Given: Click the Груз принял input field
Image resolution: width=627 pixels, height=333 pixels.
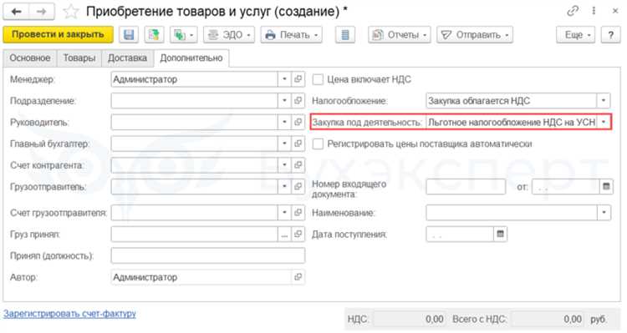Looking at the screenshot, I should click(194, 234).
